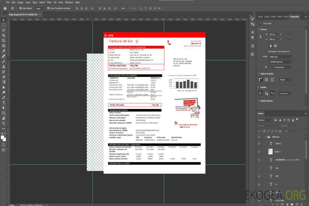Click the landscape orientation canvas icon
The image size is (309, 206).
[x=275, y=45]
